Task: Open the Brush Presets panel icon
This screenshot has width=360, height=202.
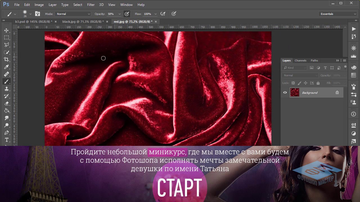Action: click(354, 87)
